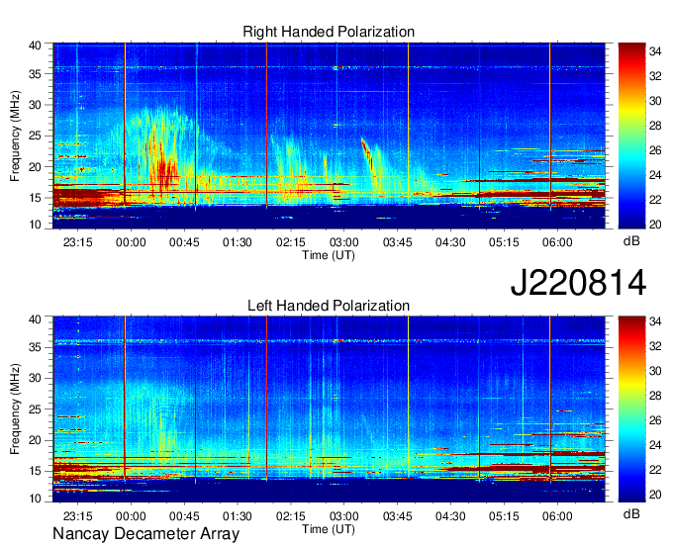Click the "Left Handed Polarization" plot title

329,306
